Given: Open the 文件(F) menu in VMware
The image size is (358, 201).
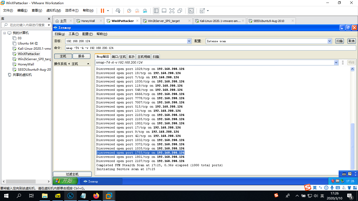Looking at the screenshot, I should tap(8, 10).
